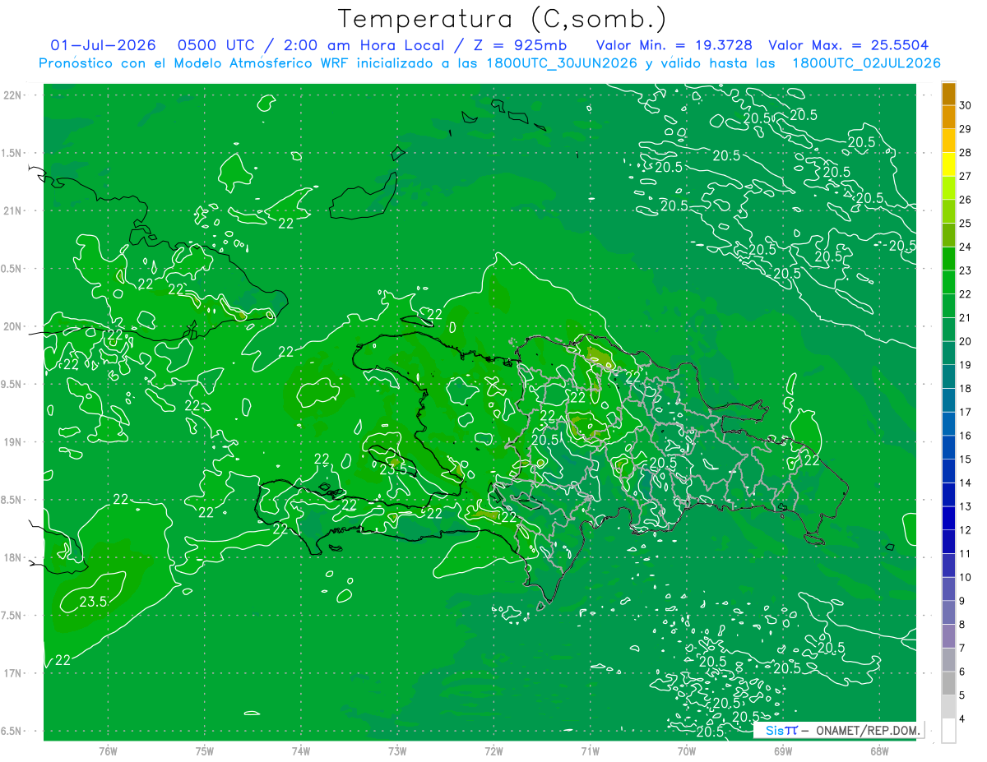987x762 pixels.
Task: Click the '70W' longitude axis label
Action: (686, 750)
